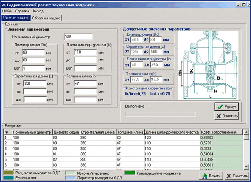Click the Длина цилиндрического участка column header
The image size is (251, 182).
tap(172, 132)
